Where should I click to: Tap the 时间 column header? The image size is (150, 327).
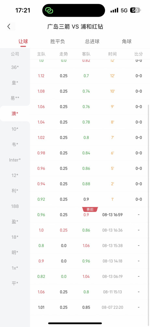113,54
